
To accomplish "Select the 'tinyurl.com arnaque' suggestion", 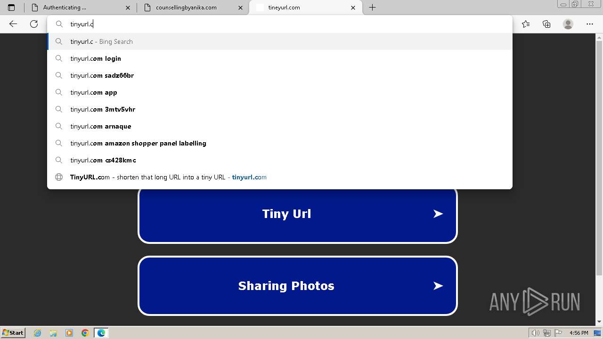I will click(x=280, y=126).
